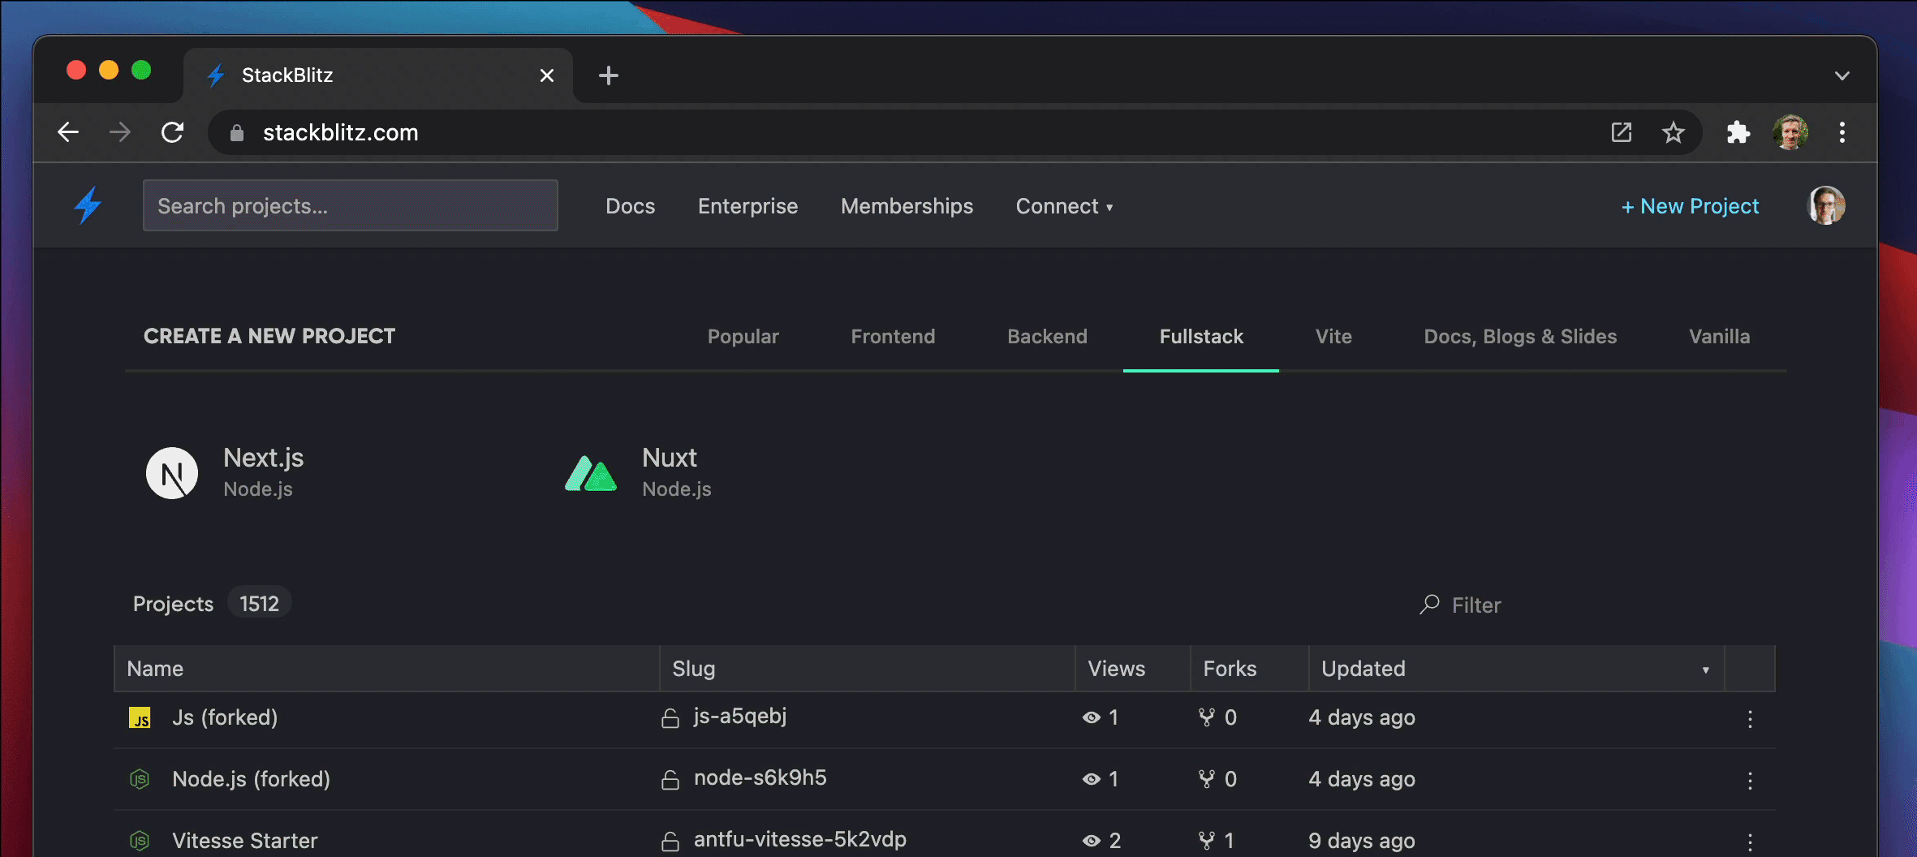Click the eye views icon of Node.js (forked)
The image size is (1917, 857).
[1092, 779]
